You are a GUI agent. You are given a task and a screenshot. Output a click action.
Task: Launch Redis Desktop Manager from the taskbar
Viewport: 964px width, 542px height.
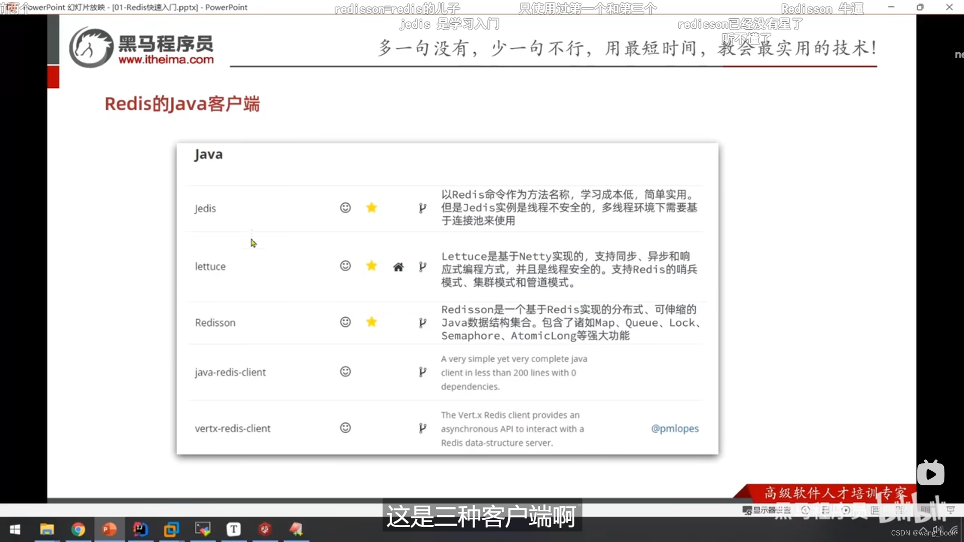265,530
